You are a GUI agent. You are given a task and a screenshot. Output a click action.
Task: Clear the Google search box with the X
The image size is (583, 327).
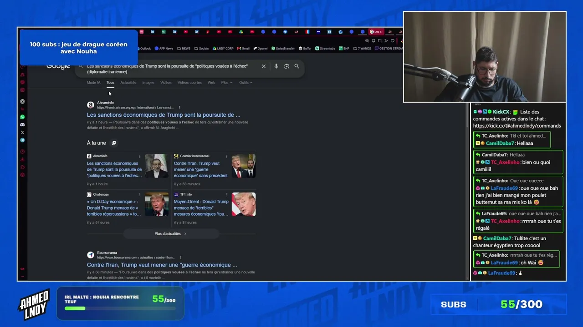pyautogui.click(x=263, y=66)
